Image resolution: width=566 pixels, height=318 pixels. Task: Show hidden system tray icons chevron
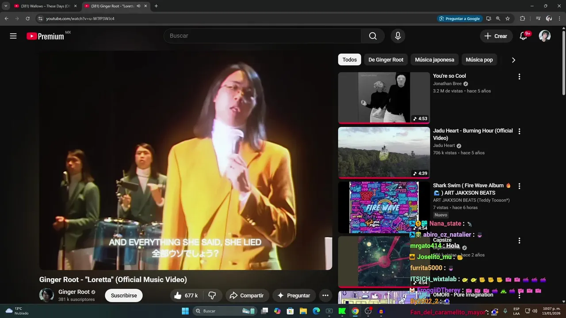point(486,311)
